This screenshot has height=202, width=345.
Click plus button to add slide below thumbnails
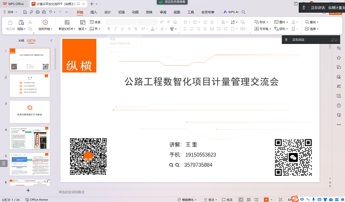pyautogui.click(x=28, y=190)
